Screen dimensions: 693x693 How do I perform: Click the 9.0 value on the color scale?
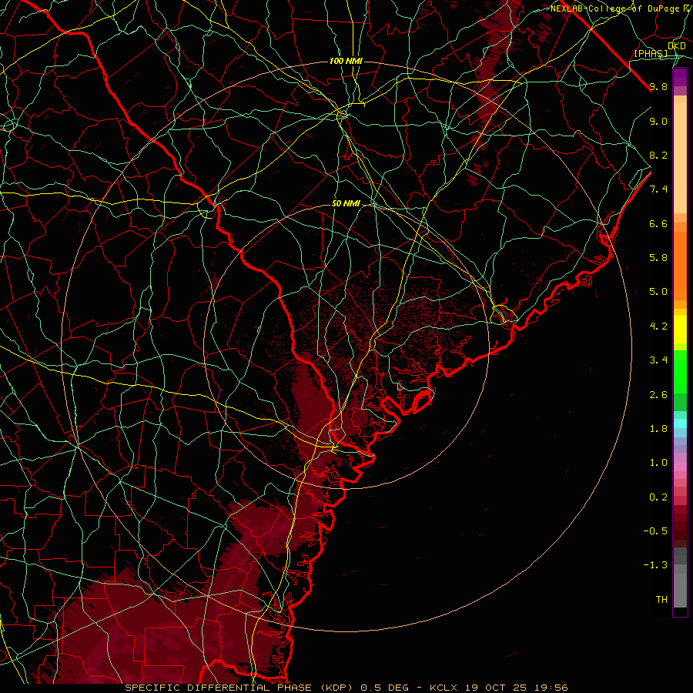click(x=658, y=121)
